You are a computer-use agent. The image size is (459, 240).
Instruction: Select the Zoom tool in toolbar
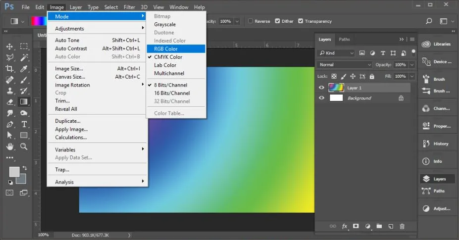tap(23, 146)
